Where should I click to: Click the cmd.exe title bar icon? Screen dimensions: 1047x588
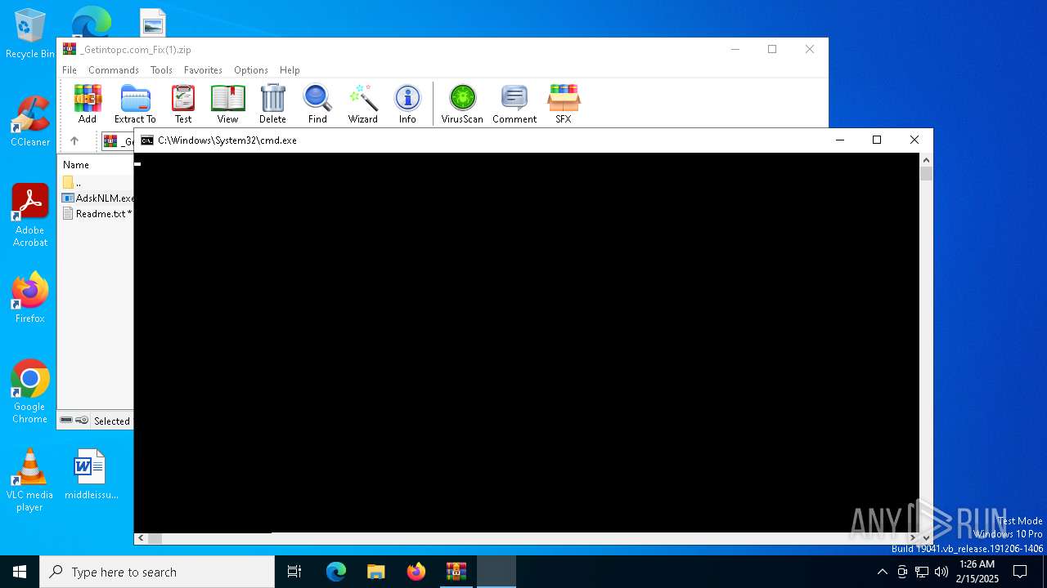147,140
